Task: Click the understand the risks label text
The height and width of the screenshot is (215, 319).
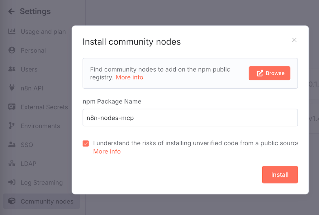Action: pos(195,143)
